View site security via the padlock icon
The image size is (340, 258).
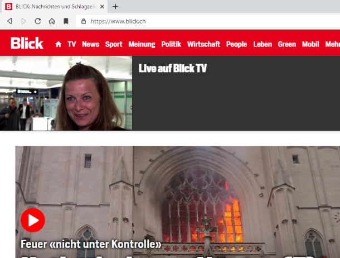click(84, 21)
